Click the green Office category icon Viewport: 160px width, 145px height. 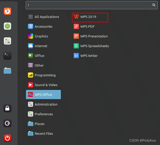tap(31, 56)
